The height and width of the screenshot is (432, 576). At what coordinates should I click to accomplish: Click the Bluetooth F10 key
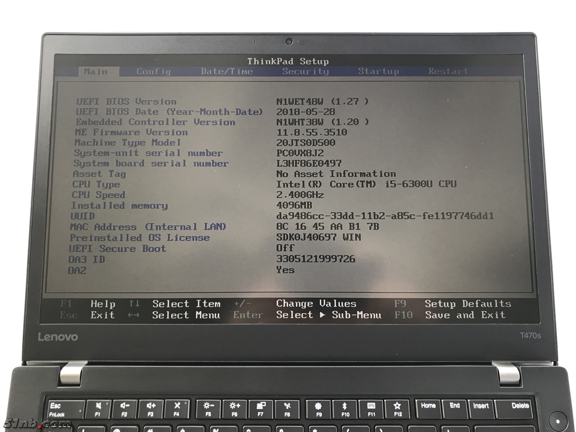[345, 409]
